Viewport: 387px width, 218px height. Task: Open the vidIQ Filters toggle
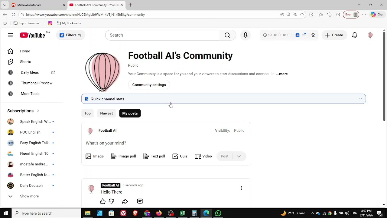pos(70,35)
